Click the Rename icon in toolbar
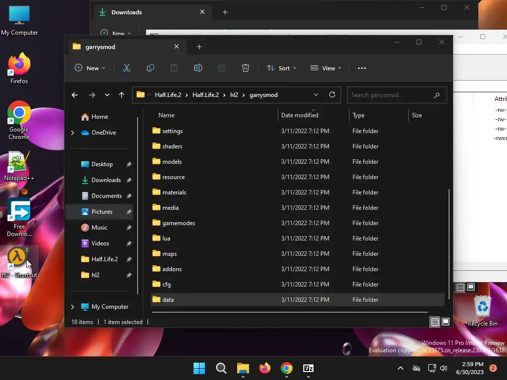507x380 pixels. click(198, 68)
